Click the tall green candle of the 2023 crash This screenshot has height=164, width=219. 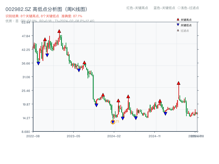[x=93, y=87]
